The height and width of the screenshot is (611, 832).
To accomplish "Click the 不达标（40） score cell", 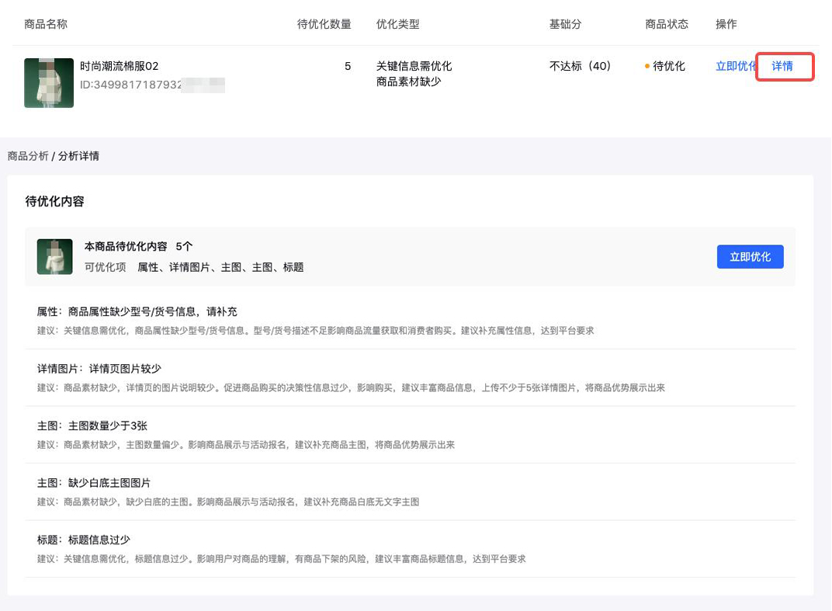I will point(580,66).
